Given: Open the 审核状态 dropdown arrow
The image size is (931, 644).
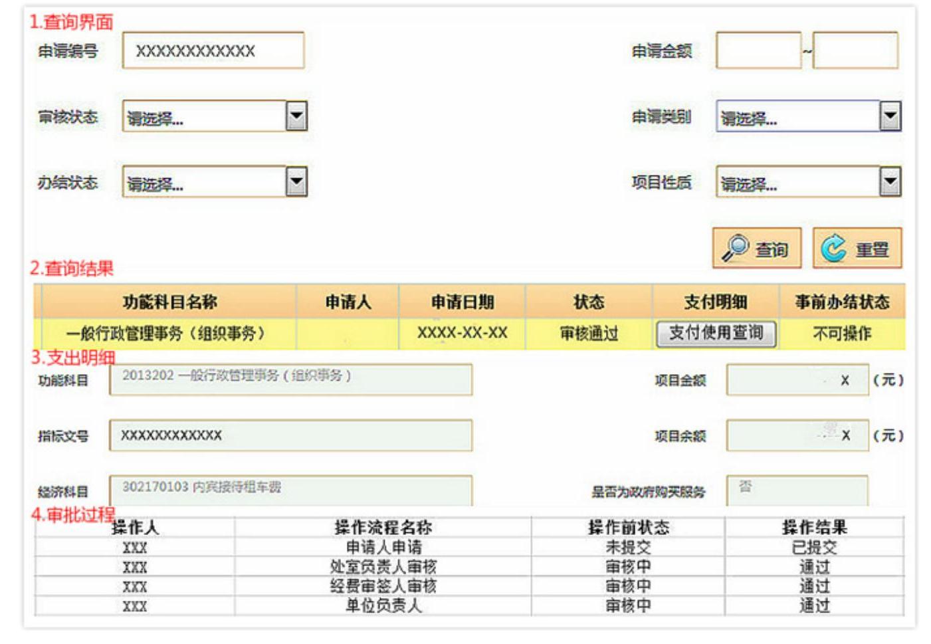Looking at the screenshot, I should point(296,116).
